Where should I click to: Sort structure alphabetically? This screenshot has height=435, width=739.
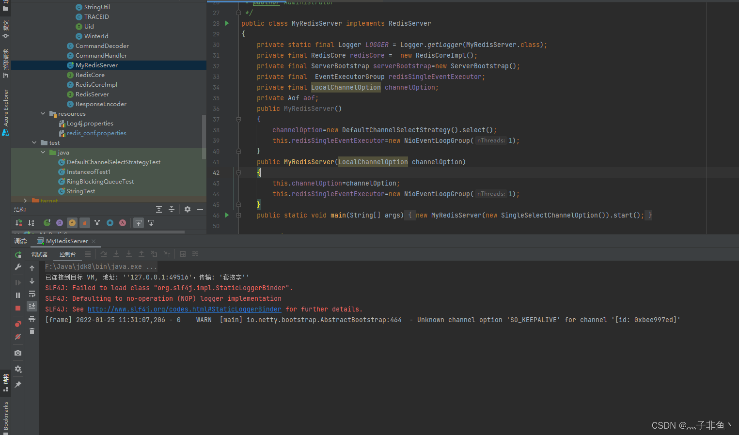(x=31, y=223)
